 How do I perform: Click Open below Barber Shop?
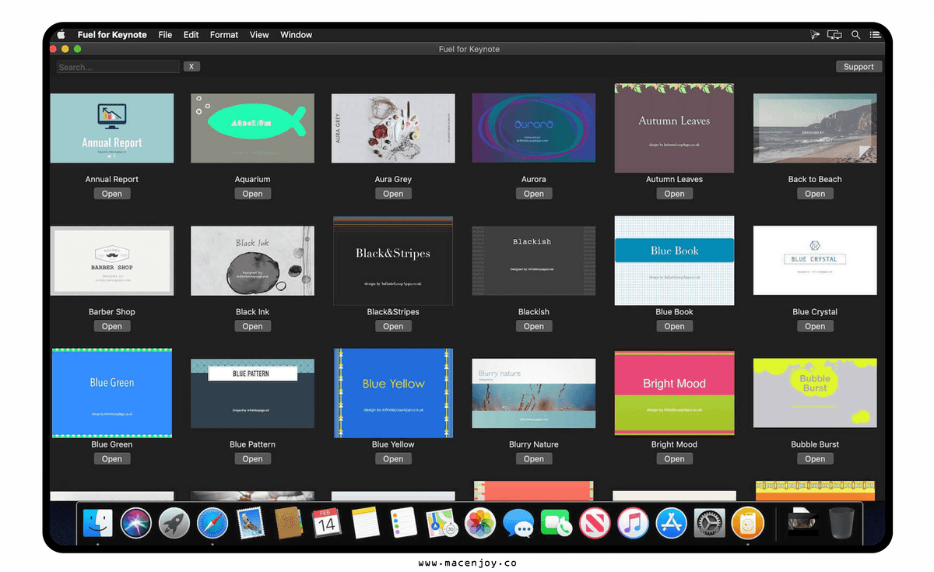112,326
